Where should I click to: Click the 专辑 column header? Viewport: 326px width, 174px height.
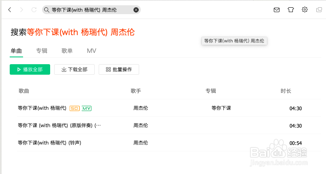[211, 91]
